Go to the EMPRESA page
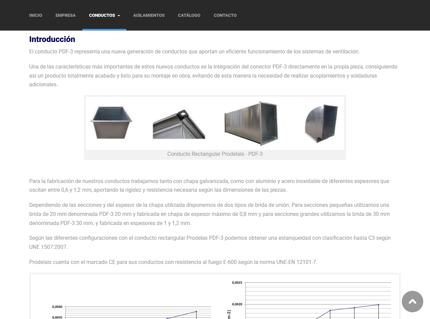 tap(66, 15)
